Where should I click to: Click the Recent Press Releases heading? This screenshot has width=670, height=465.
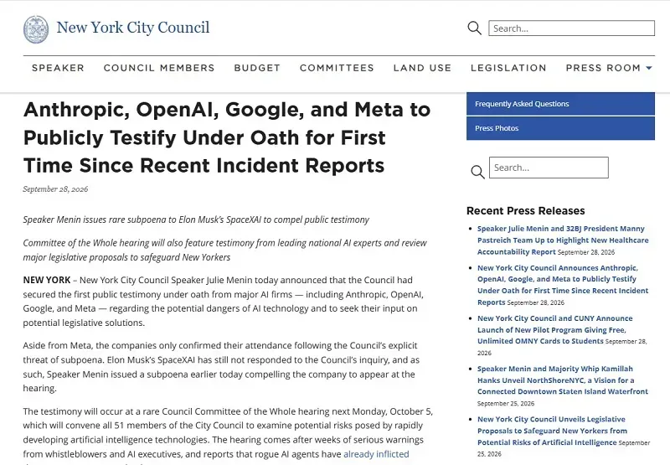point(526,210)
